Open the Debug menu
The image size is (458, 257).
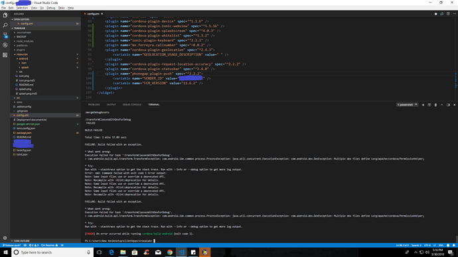point(51,8)
